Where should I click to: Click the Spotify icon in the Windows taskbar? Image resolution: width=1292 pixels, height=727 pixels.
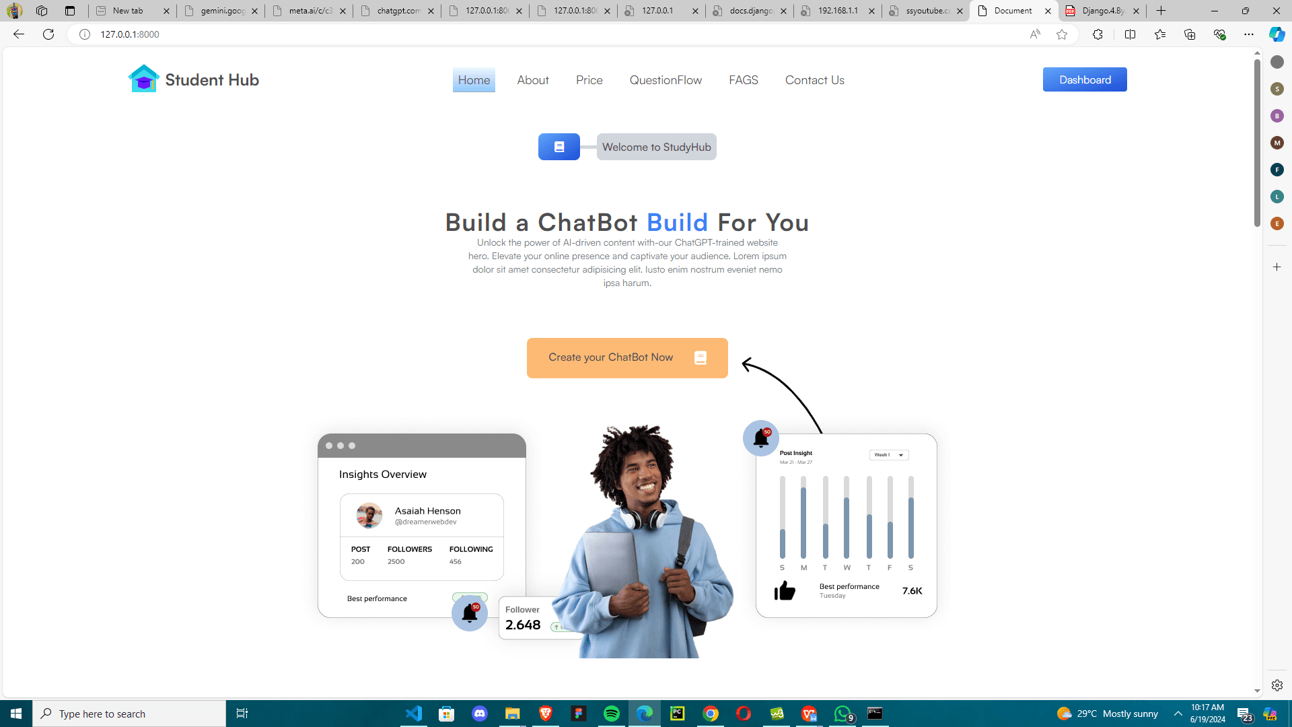[x=612, y=714]
